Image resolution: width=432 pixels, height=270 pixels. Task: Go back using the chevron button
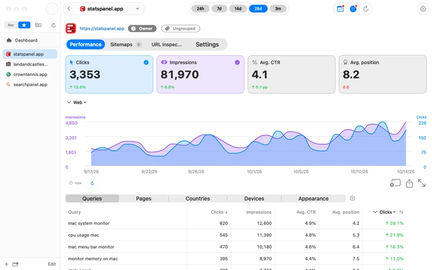pos(69,9)
